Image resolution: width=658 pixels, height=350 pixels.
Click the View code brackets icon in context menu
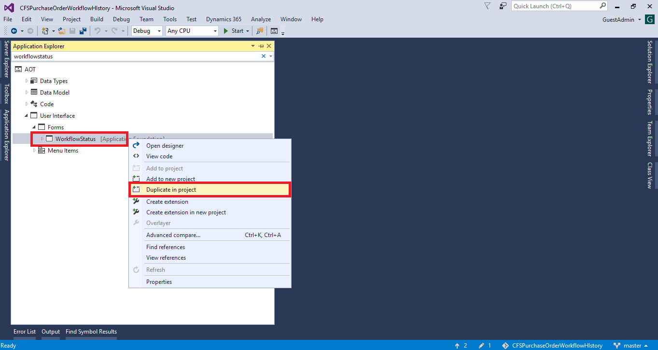(136, 156)
